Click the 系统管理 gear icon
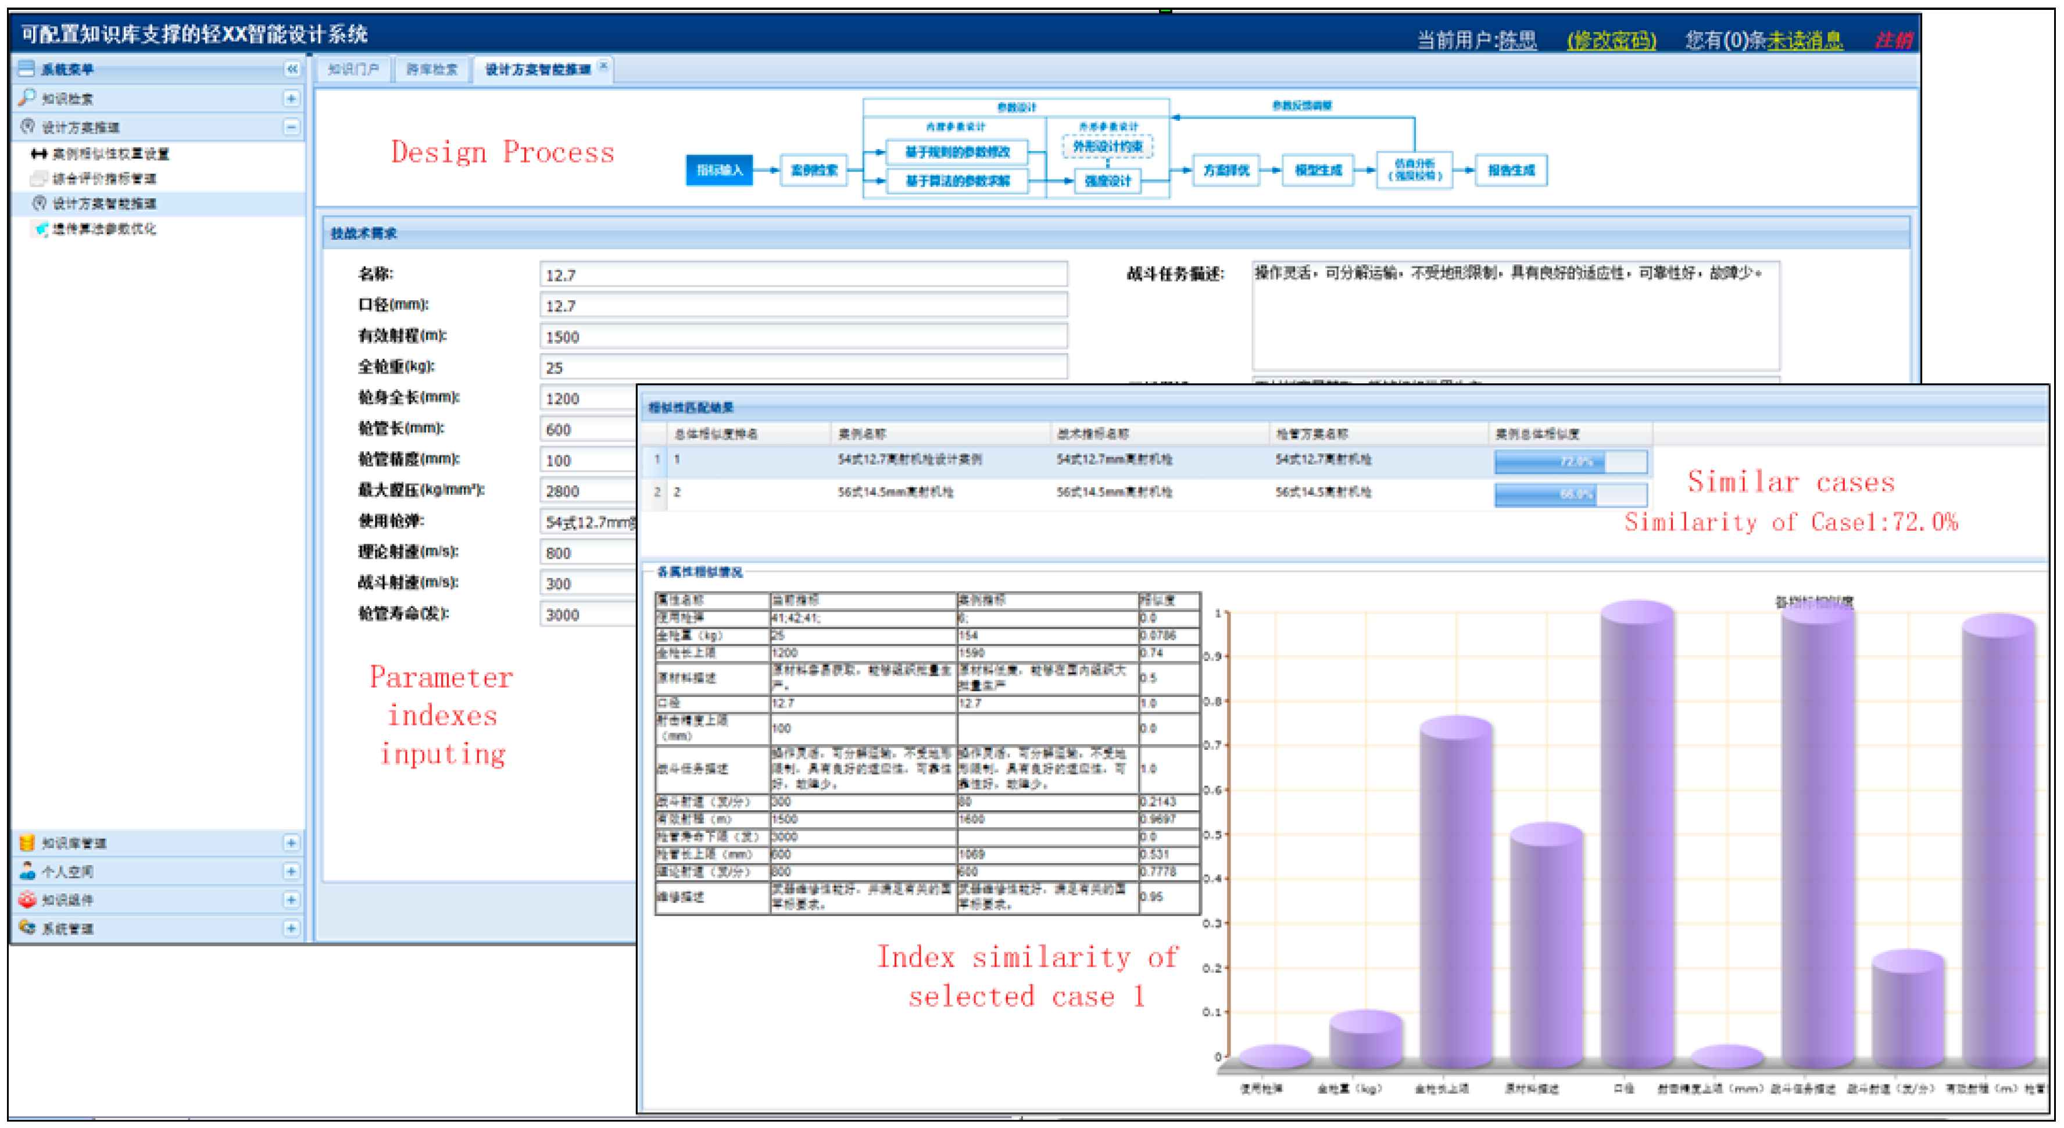 click(x=26, y=928)
